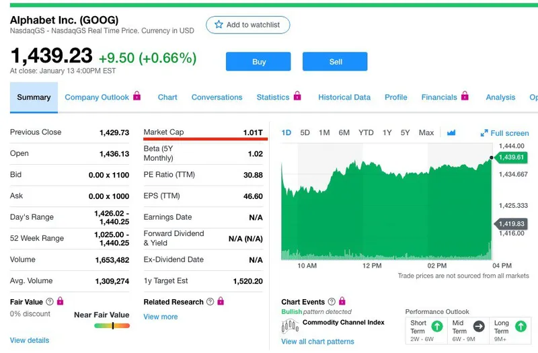Switch chart range to YTD
Image resolution: width=538 pixels, height=353 pixels.
click(366, 132)
